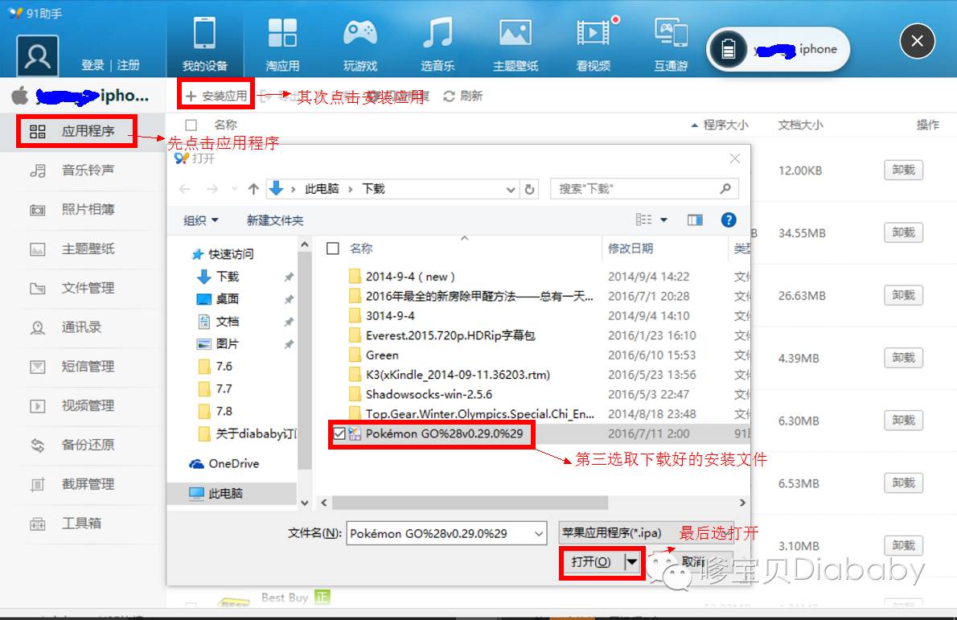This screenshot has width=957, height=620.
Task: Go back in the open dialog
Action: click(x=185, y=189)
